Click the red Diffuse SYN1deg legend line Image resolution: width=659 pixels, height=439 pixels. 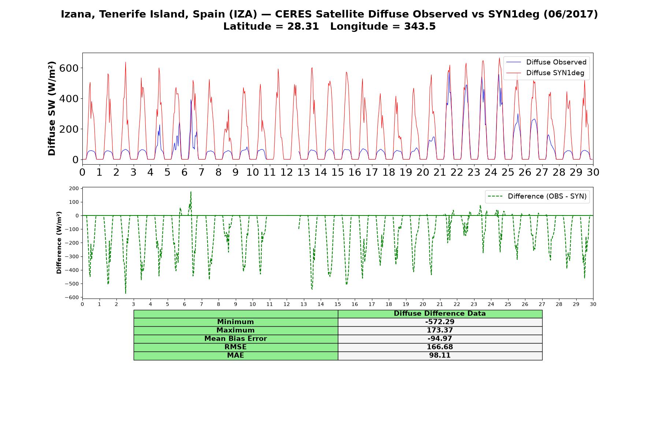tap(514, 73)
